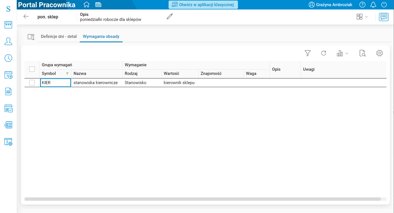Sort by the Symbol column header
394x213 pixels.
pyautogui.click(x=55, y=74)
